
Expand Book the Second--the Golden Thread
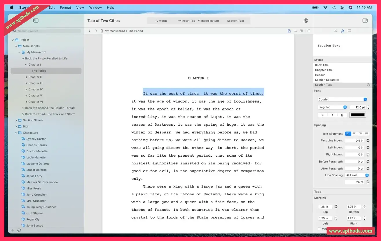(x=23, y=108)
